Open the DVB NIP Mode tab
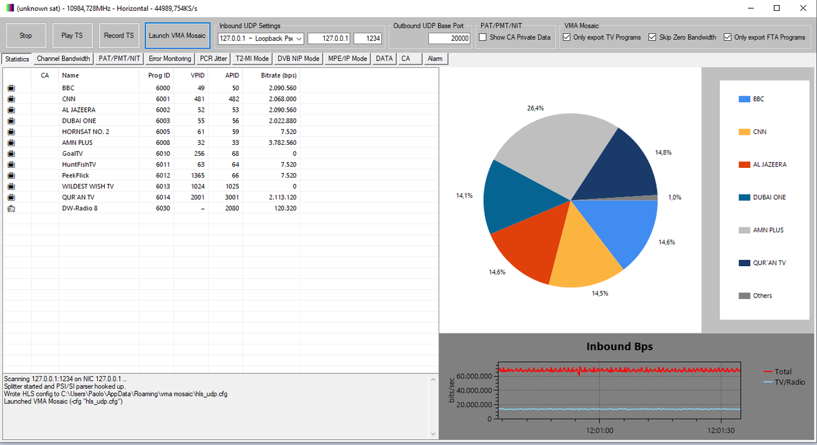The image size is (817, 445). click(298, 59)
